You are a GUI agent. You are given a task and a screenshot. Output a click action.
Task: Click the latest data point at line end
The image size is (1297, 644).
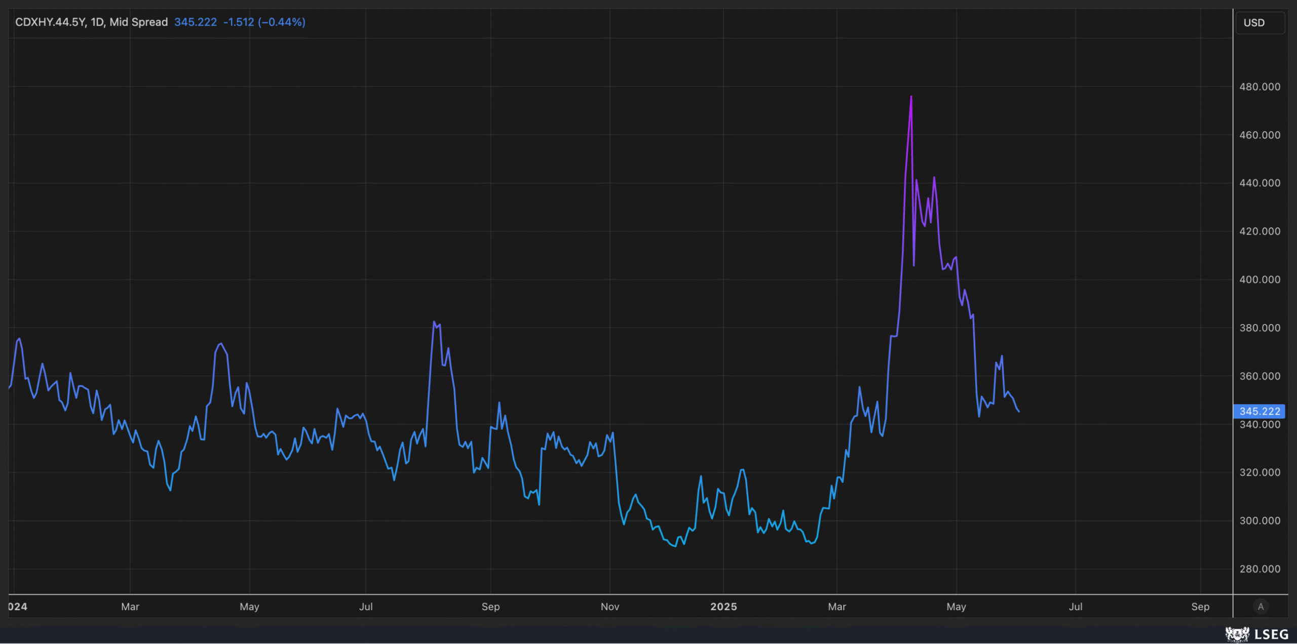pyautogui.click(x=1019, y=411)
